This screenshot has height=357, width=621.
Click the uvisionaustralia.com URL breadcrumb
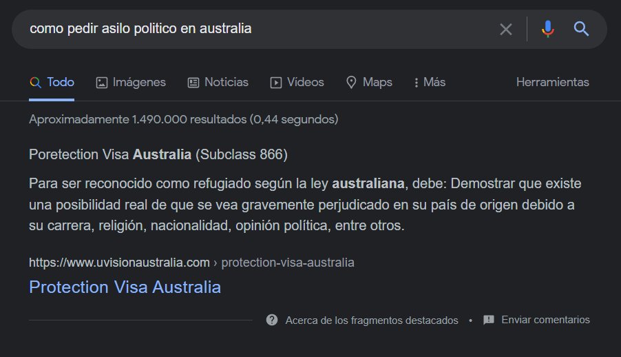coord(191,263)
